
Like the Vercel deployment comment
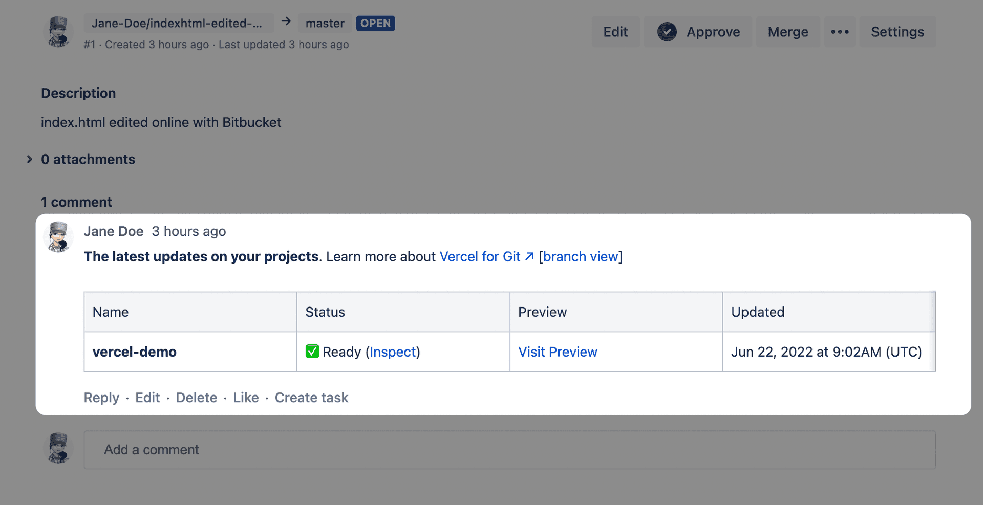[246, 398]
